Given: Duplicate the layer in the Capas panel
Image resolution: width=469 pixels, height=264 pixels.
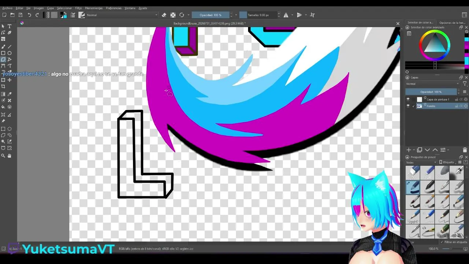Looking at the screenshot, I should [420, 150].
